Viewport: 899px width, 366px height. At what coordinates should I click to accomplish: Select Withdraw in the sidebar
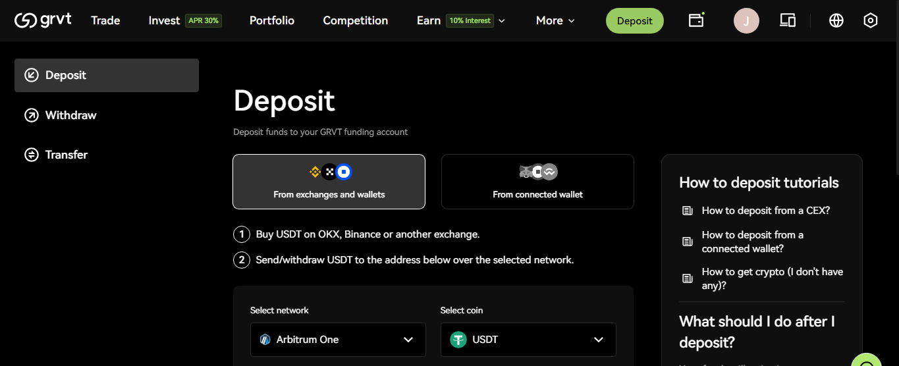(x=70, y=115)
